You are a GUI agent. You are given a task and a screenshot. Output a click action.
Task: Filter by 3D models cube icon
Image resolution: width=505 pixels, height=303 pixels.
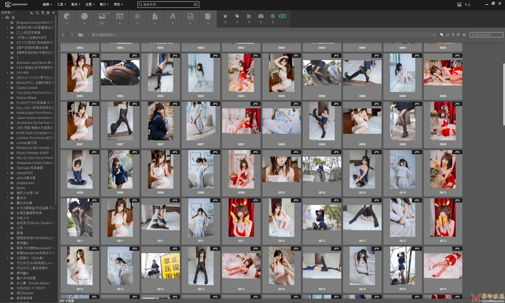click(x=67, y=16)
